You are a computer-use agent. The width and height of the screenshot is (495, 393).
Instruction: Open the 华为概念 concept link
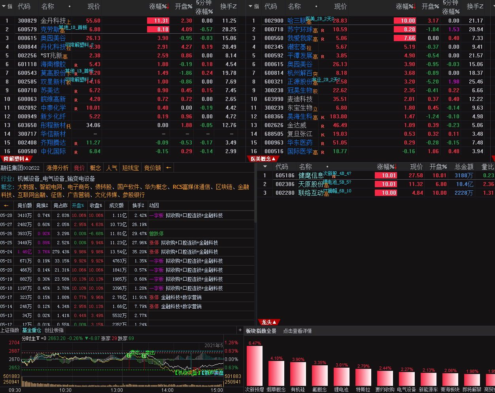pos(156,187)
